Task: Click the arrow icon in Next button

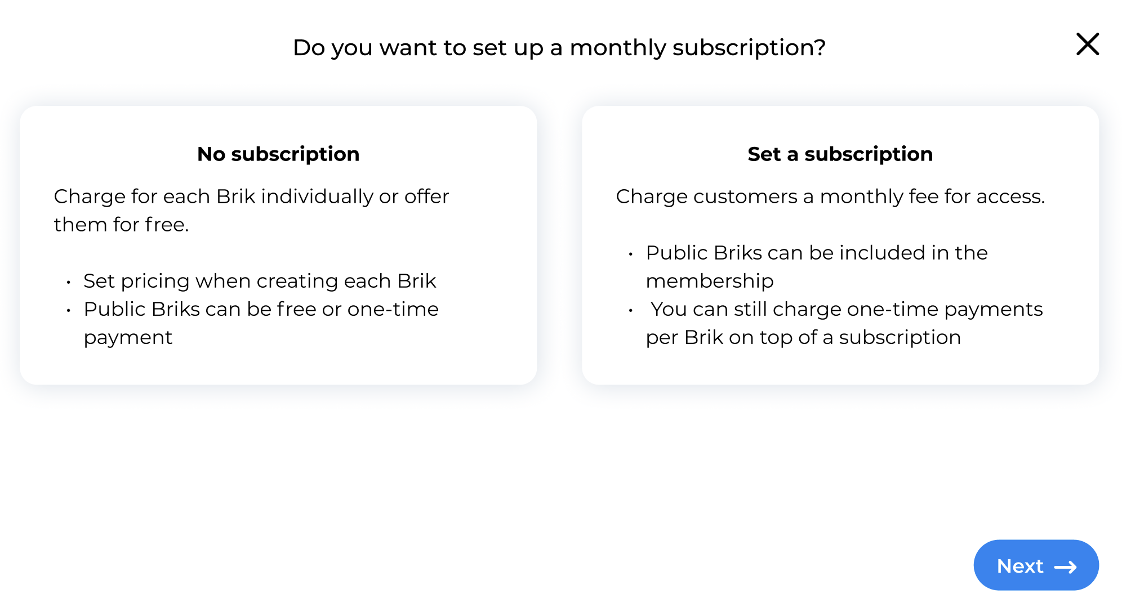Action: (1065, 567)
